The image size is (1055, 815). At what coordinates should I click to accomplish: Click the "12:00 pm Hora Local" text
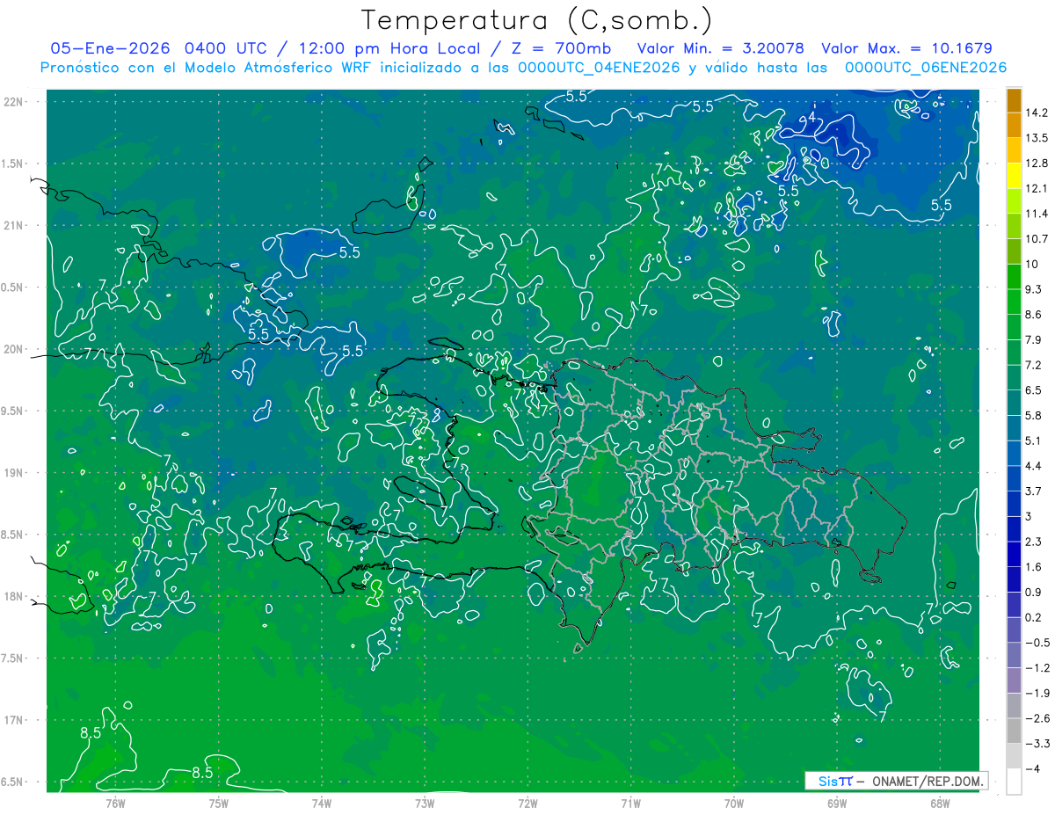[388, 48]
